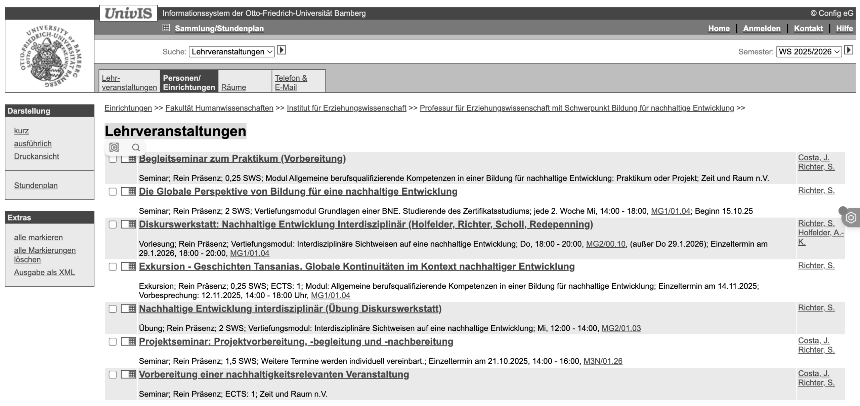Select the Nachhaltige Entwicklung interdisziplinär checkbox

tap(113, 309)
